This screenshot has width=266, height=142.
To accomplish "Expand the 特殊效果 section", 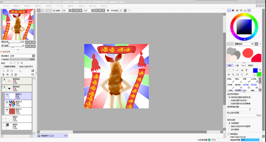I will [x=6, y=52].
